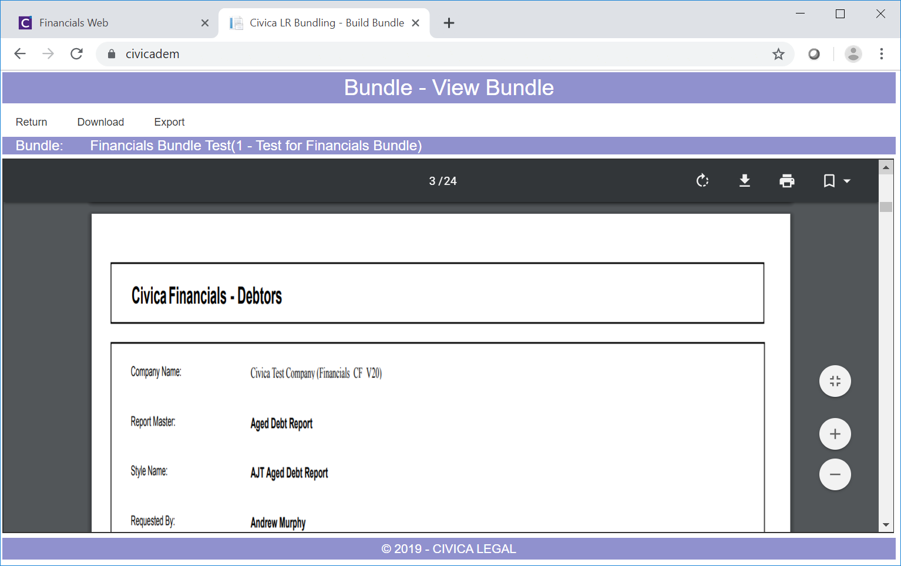Close the Civica LR Bundling tab
Screen dimensions: 901x566
[x=415, y=23]
